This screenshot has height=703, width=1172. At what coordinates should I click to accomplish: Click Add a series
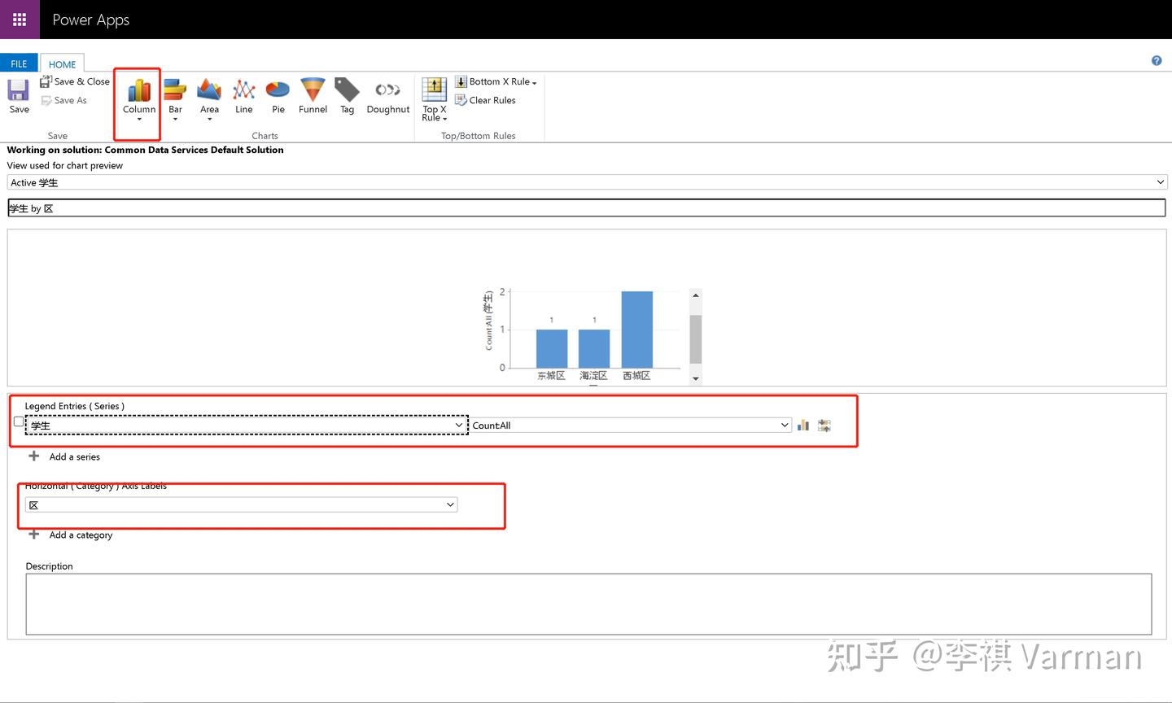coord(64,456)
